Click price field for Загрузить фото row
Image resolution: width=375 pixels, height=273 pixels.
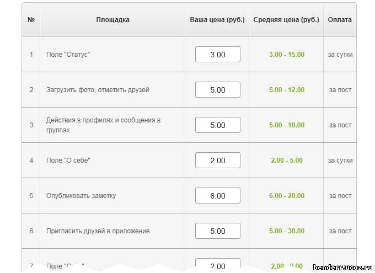[x=218, y=90]
